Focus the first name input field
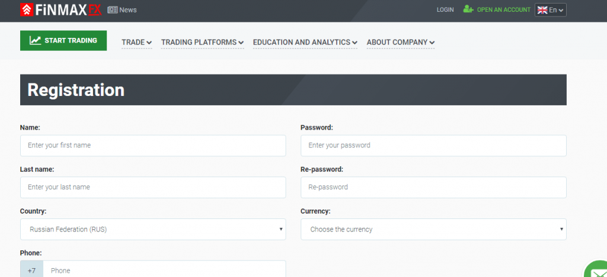607x277 pixels. (x=153, y=146)
